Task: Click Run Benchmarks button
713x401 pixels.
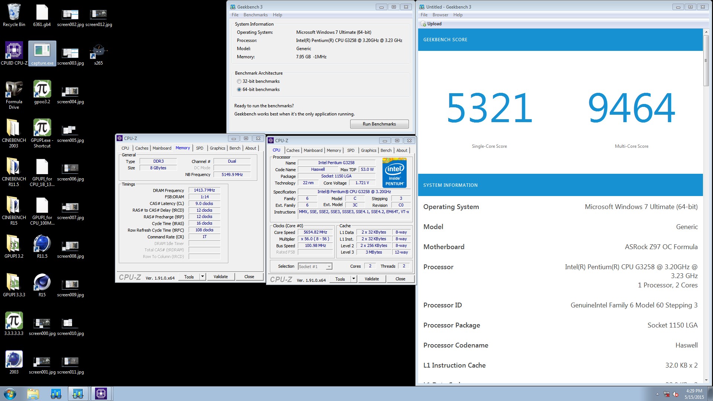Action: click(379, 124)
